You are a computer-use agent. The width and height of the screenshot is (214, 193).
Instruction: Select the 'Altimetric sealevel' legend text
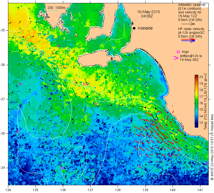click(192, 5)
